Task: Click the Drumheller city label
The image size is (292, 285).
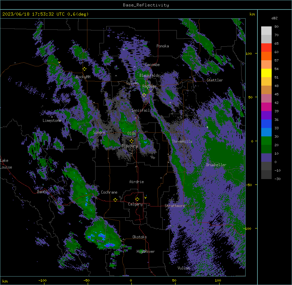Action: click(x=216, y=165)
